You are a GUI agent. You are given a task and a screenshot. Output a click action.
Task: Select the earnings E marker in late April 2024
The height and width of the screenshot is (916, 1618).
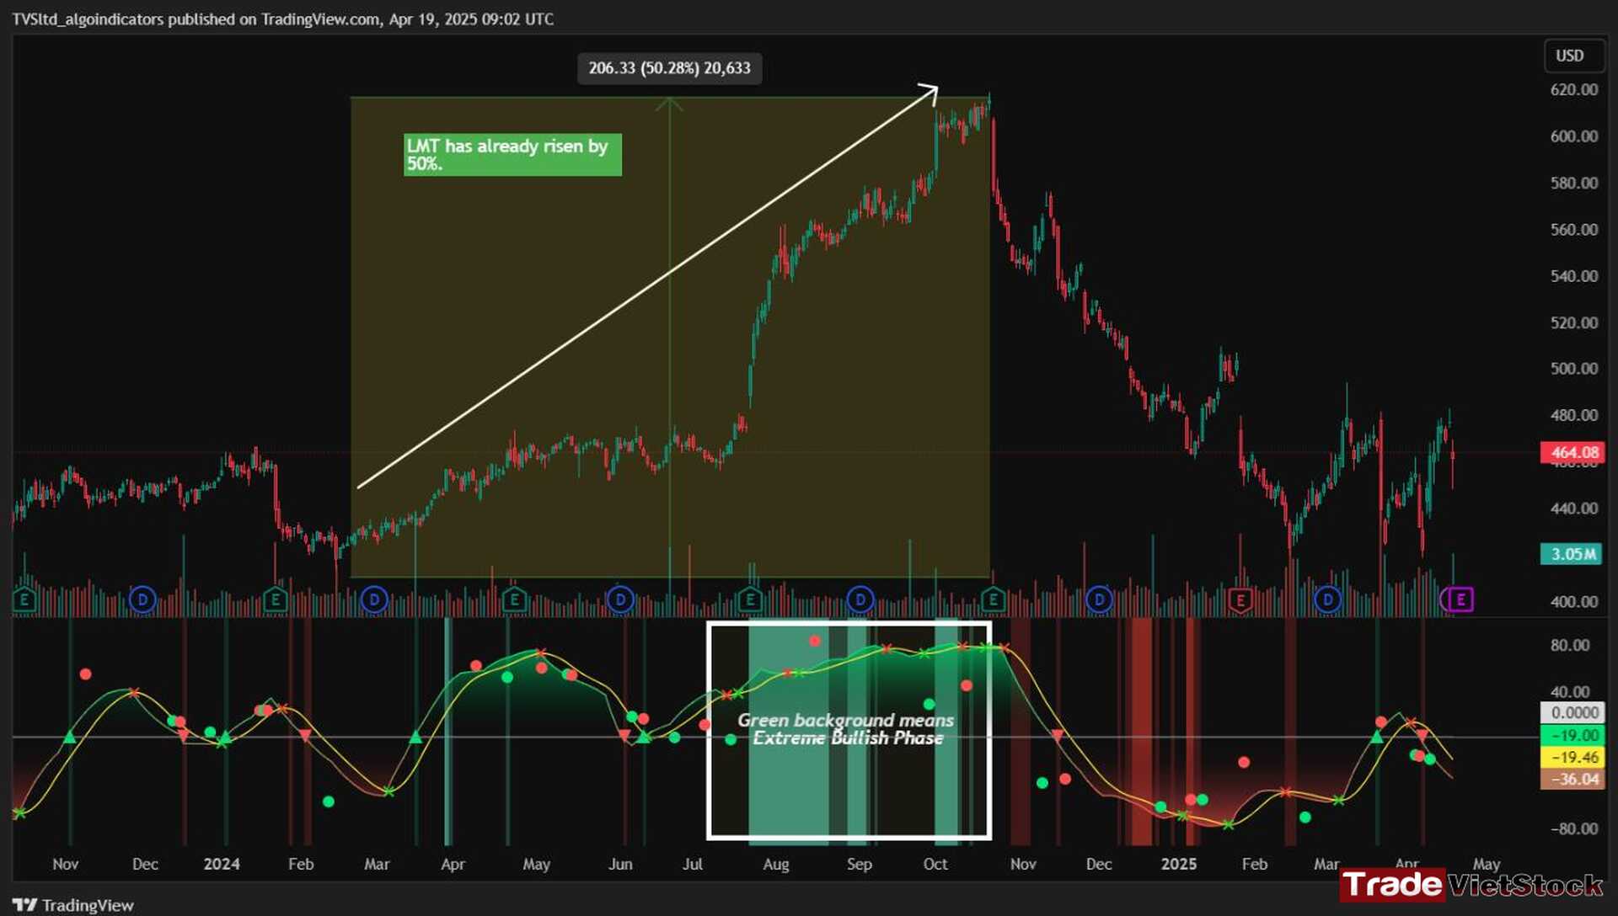pos(514,600)
